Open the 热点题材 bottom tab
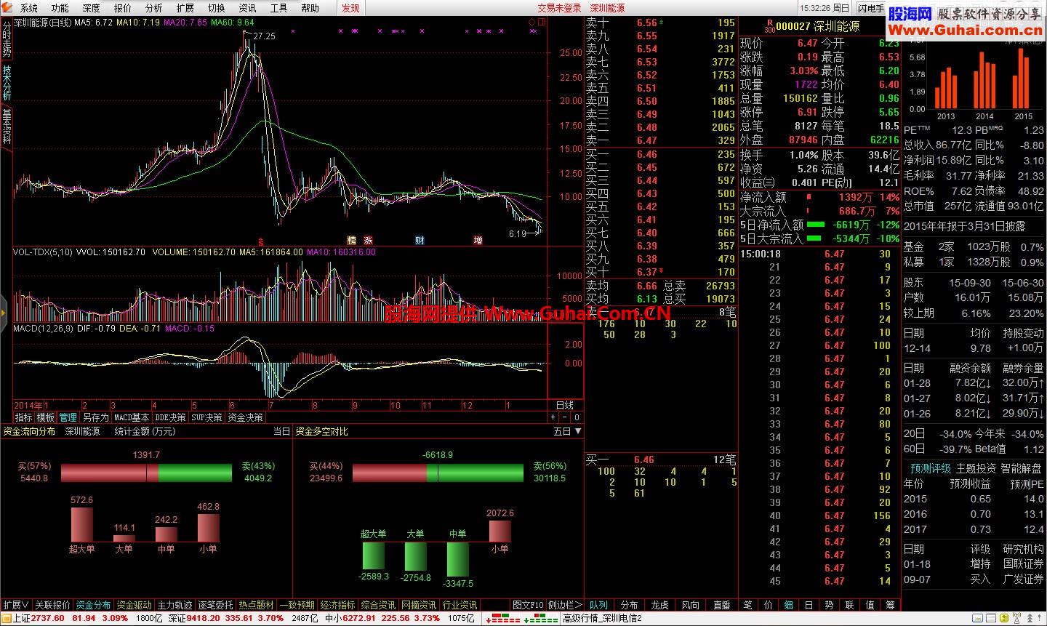The image size is (1047, 626). [257, 605]
